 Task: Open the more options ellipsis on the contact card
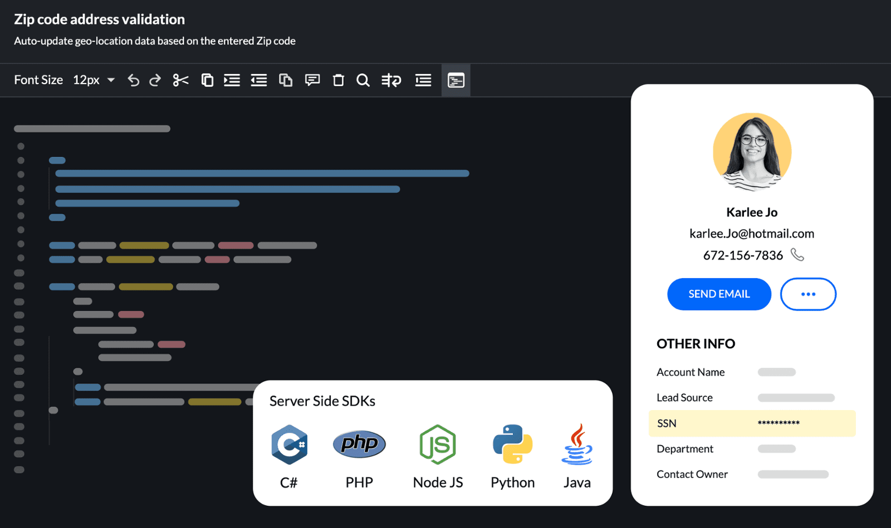click(x=808, y=294)
